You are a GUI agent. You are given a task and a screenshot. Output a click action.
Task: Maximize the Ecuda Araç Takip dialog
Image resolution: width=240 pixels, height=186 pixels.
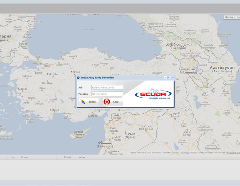coord(169,78)
